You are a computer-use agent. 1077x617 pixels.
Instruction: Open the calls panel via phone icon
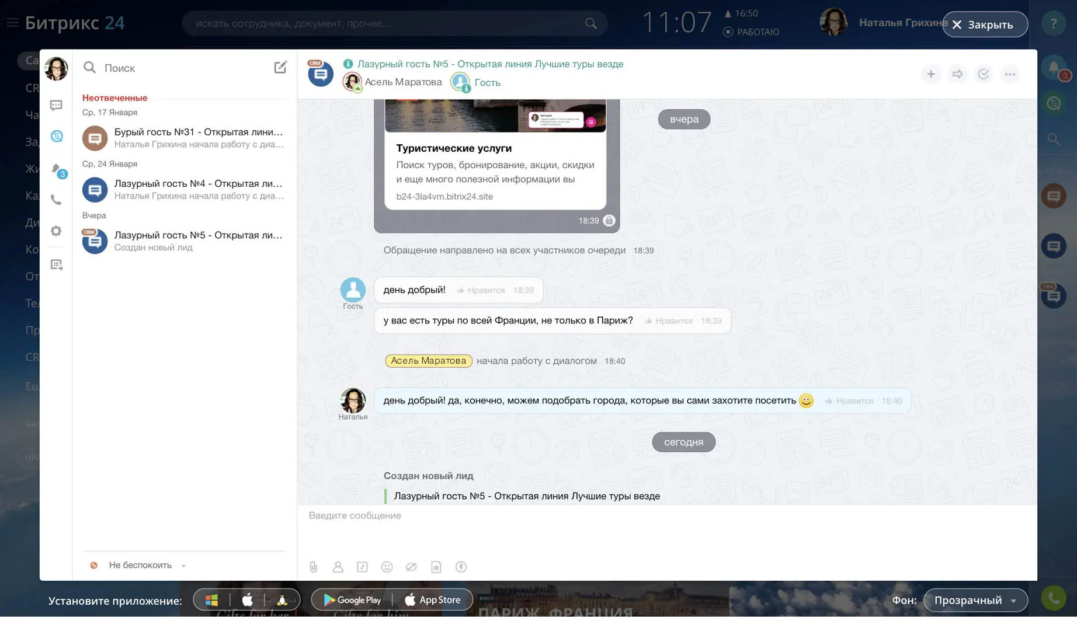point(56,200)
